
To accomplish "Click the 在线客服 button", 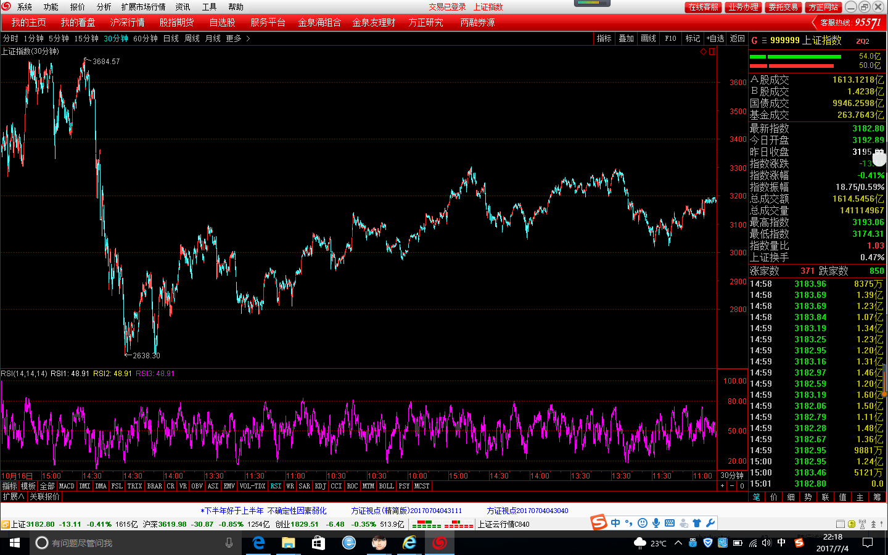I will [x=703, y=7].
